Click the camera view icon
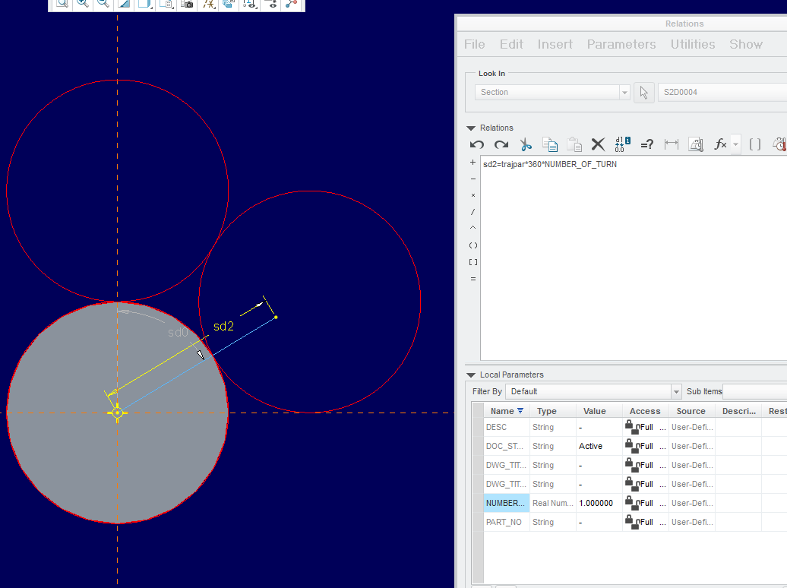 187,4
